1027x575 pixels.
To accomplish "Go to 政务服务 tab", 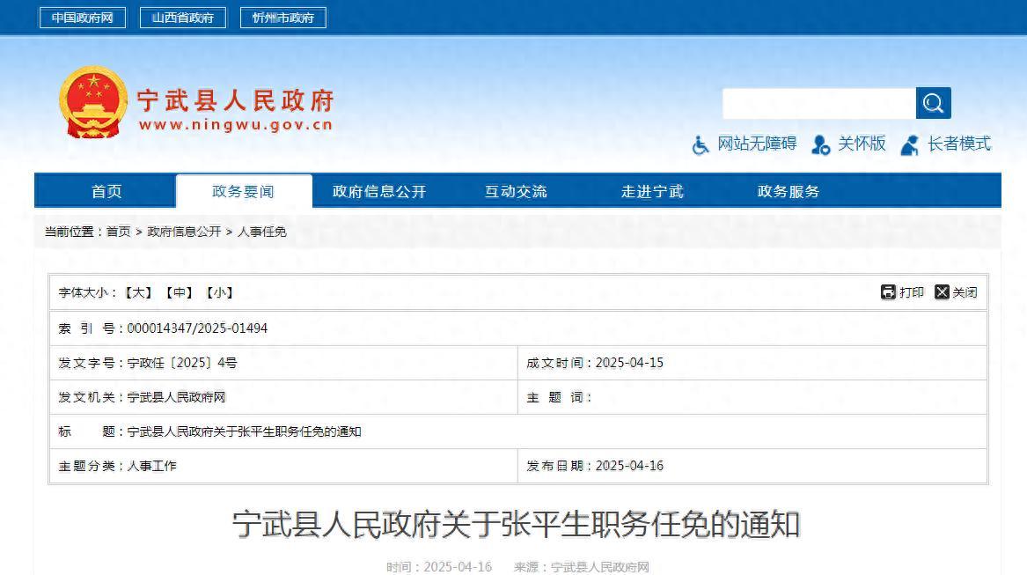I will coord(789,191).
